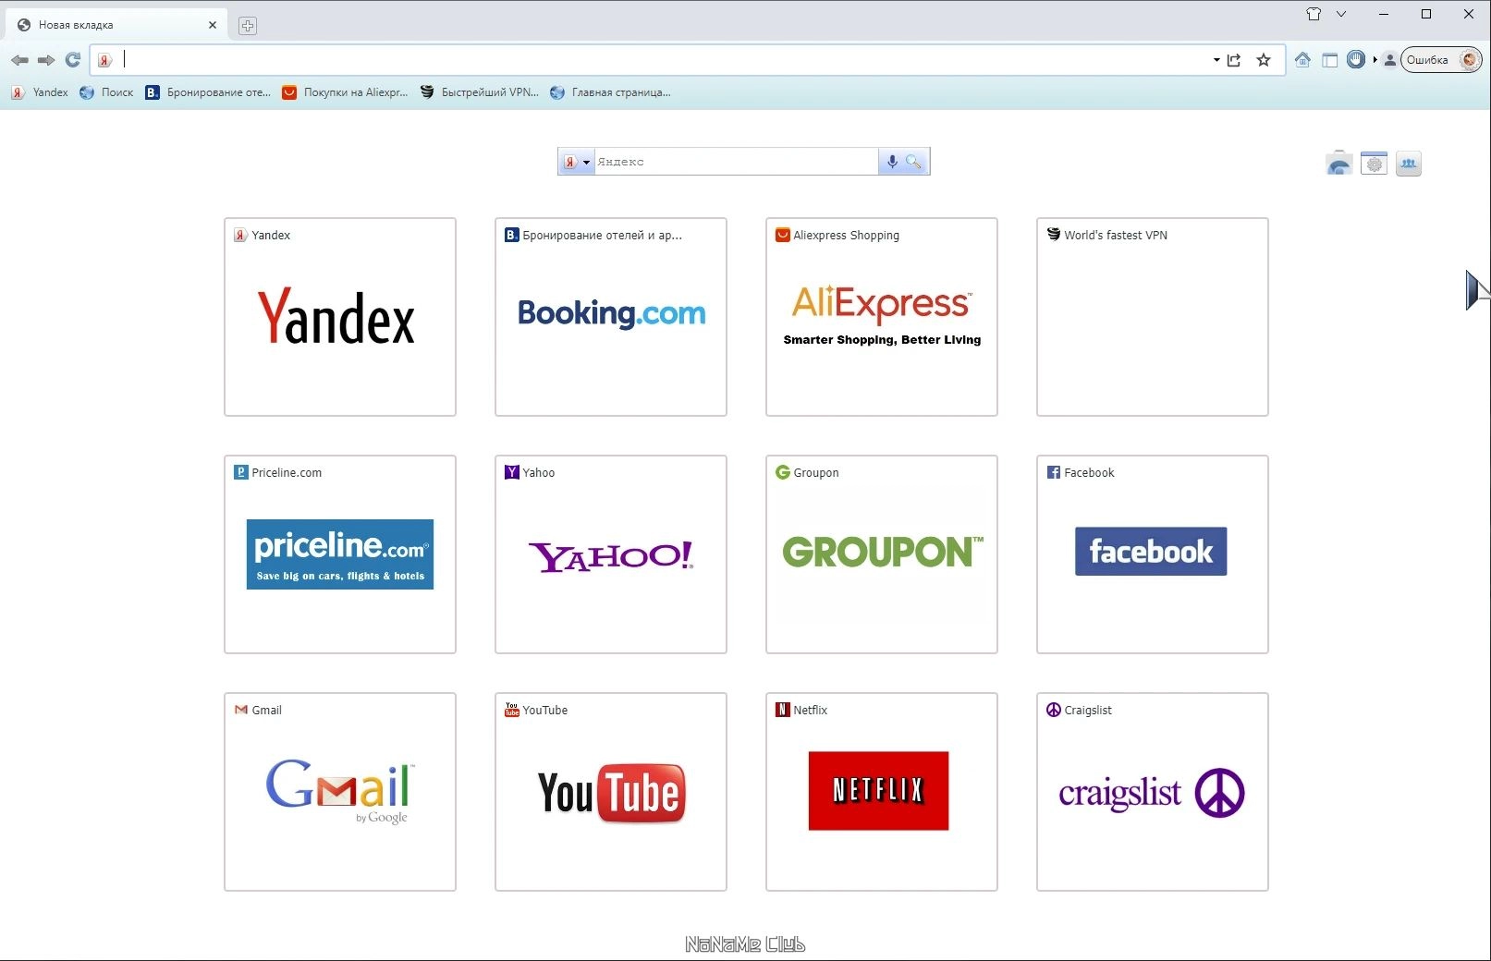Viewport: 1491px width, 961px height.
Task: Click the share page icon in address bar
Action: point(1234,60)
